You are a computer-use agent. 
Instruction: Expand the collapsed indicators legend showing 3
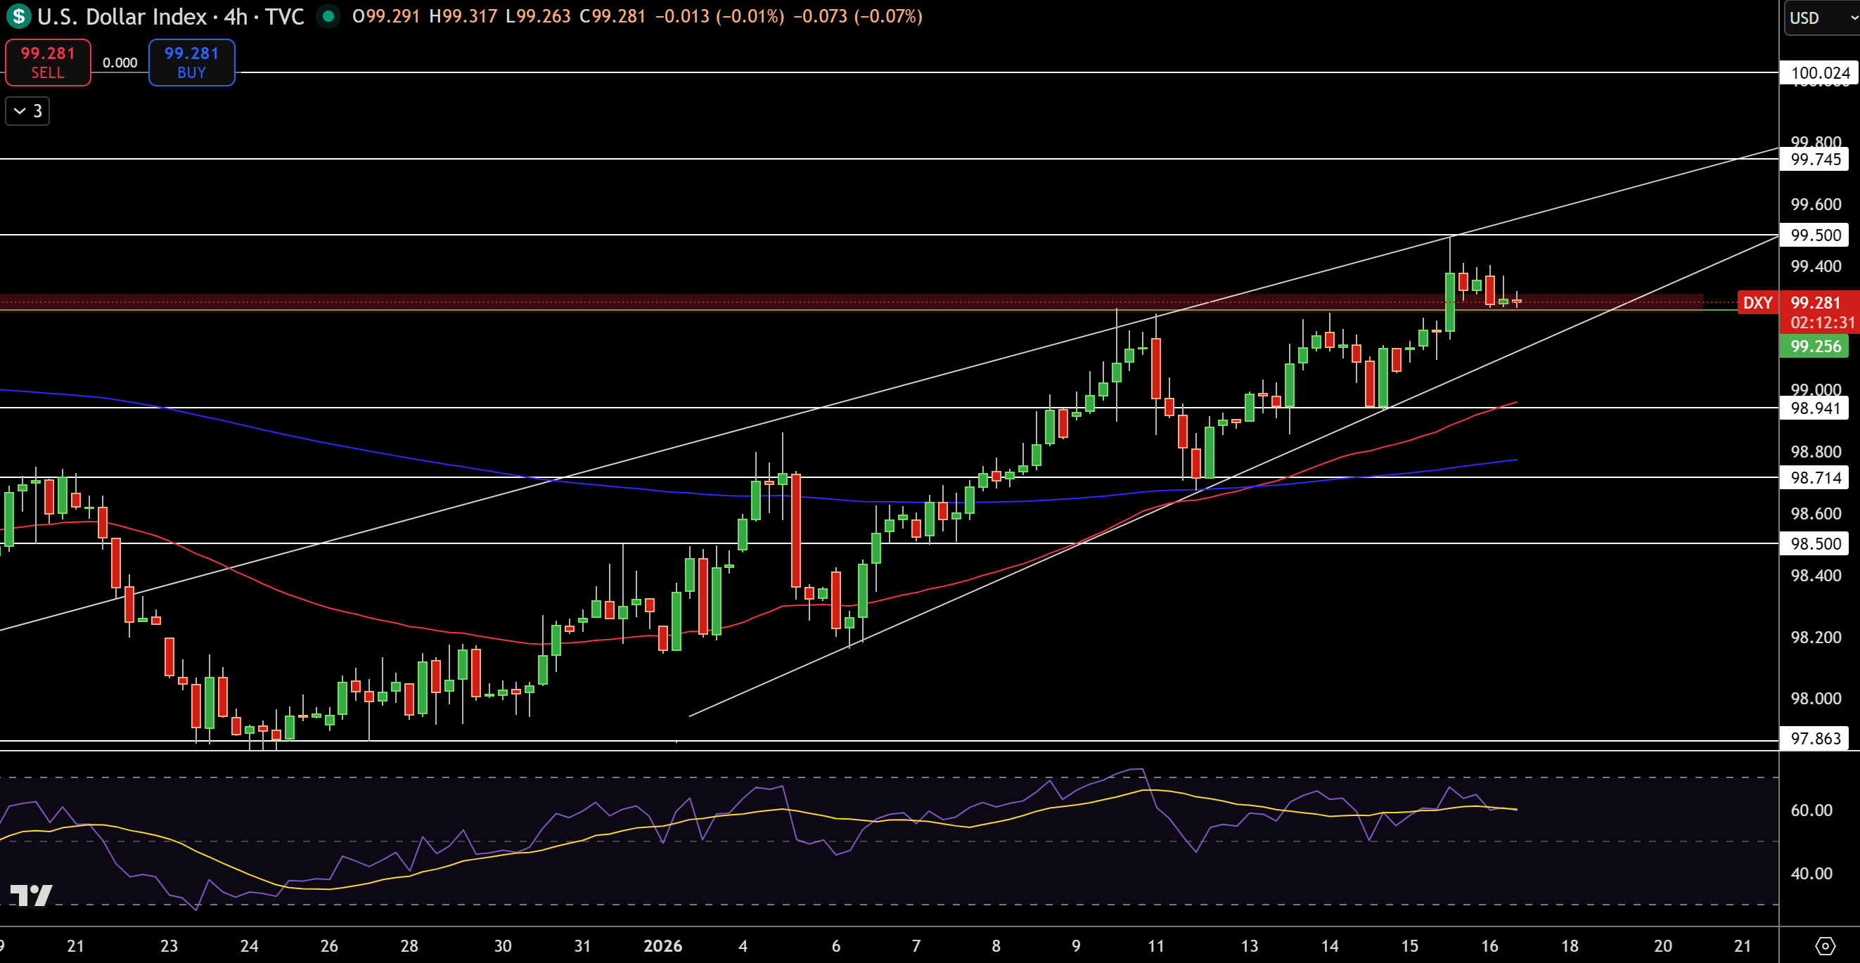point(27,111)
